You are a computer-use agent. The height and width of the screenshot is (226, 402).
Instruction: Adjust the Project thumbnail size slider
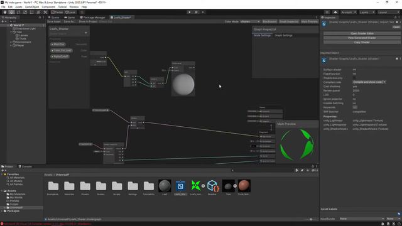(311, 219)
